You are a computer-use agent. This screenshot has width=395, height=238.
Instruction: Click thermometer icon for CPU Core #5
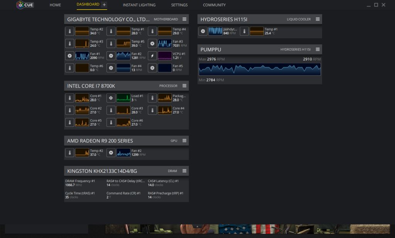pyautogui.click(x=69, y=122)
